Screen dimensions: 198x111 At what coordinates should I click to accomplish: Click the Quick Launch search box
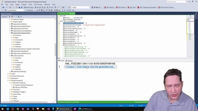(x=177, y=2)
